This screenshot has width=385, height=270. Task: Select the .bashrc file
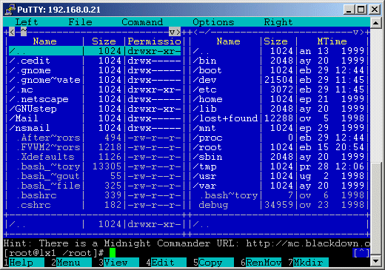point(95,195)
